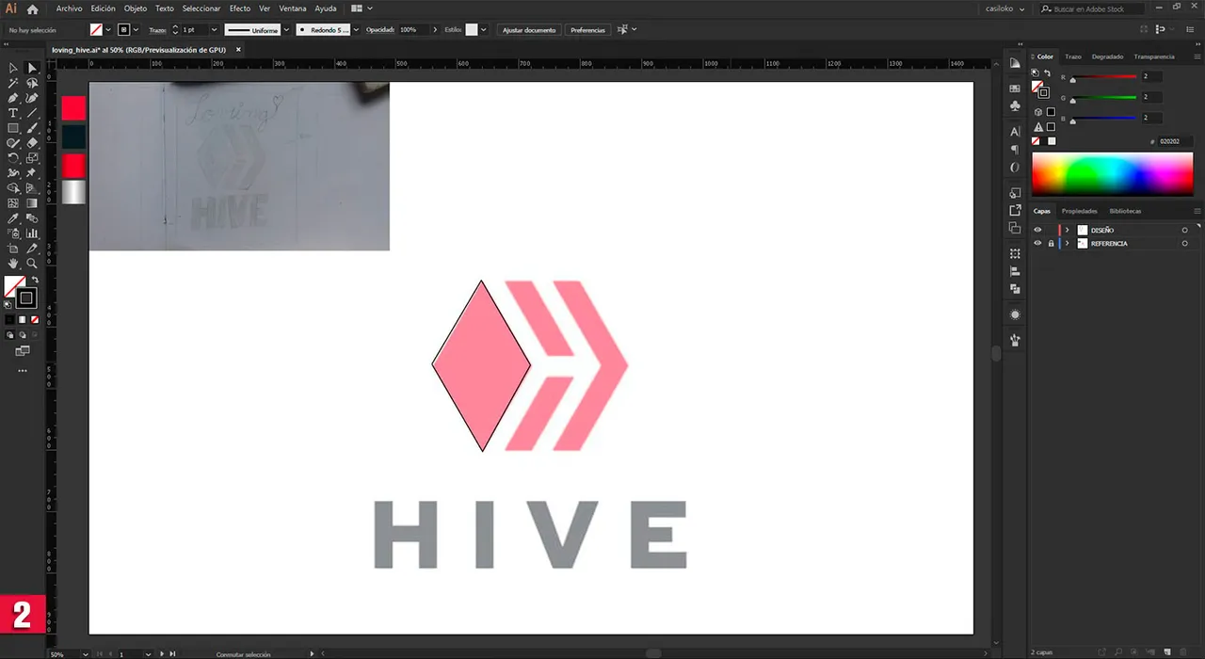This screenshot has width=1205, height=659.
Task: Select the Direct Selection white arrow tool
Action: point(32,68)
